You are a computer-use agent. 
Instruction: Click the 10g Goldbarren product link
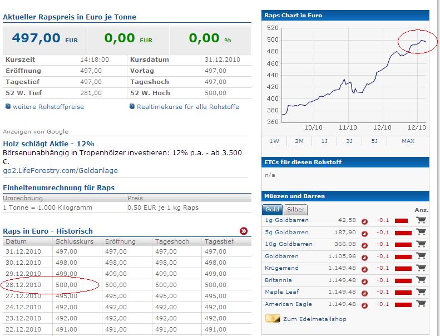click(x=289, y=244)
